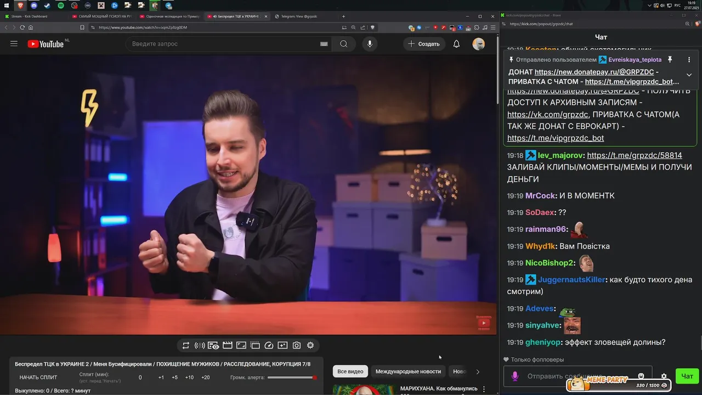Viewport: 702px width, 395px height.
Task: Click the red channel watermark on video
Action: click(x=484, y=323)
